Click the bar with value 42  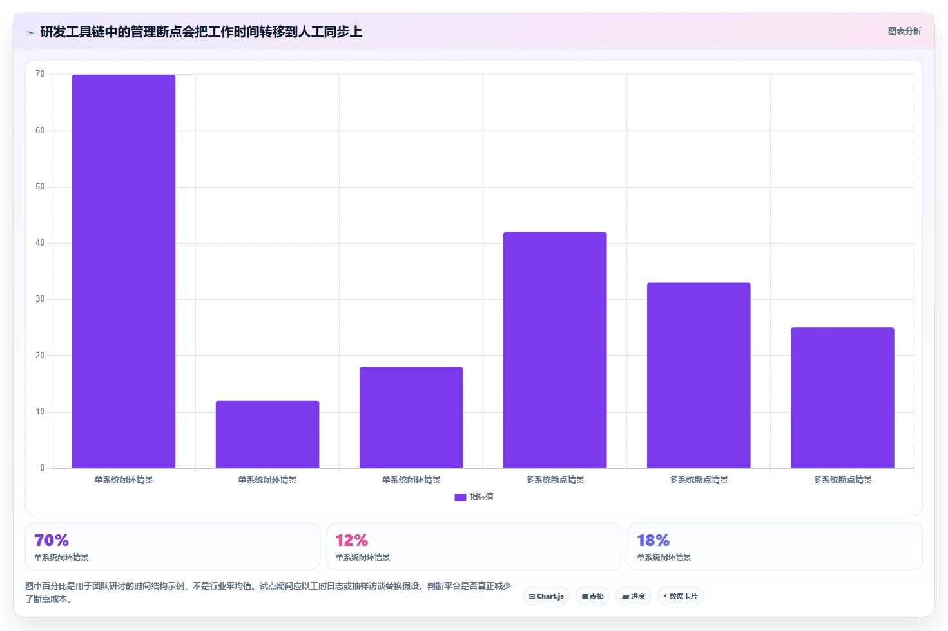[555, 350]
